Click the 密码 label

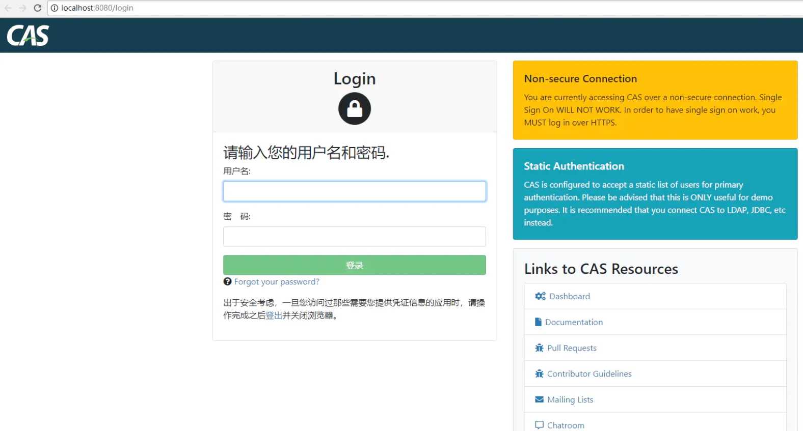(237, 216)
